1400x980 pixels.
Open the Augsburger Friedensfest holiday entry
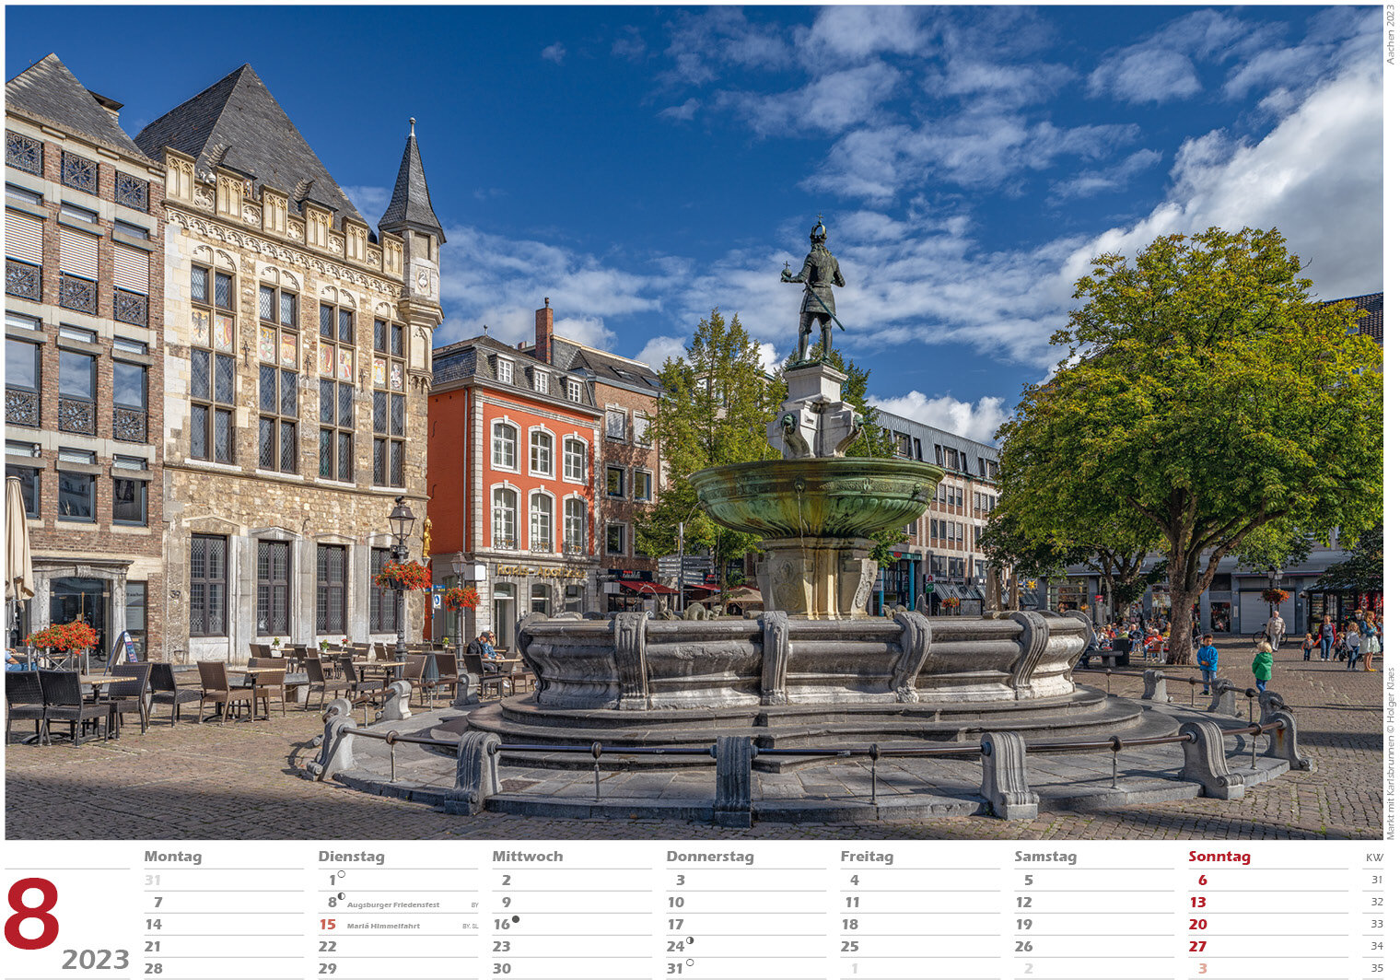393,905
